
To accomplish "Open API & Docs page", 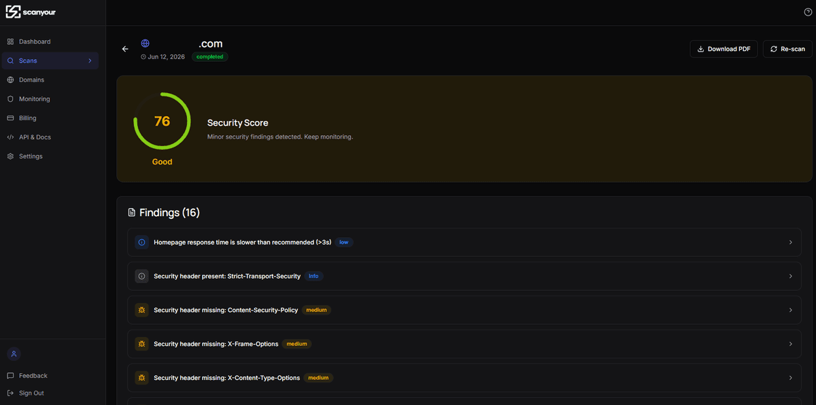I will pyautogui.click(x=50, y=137).
